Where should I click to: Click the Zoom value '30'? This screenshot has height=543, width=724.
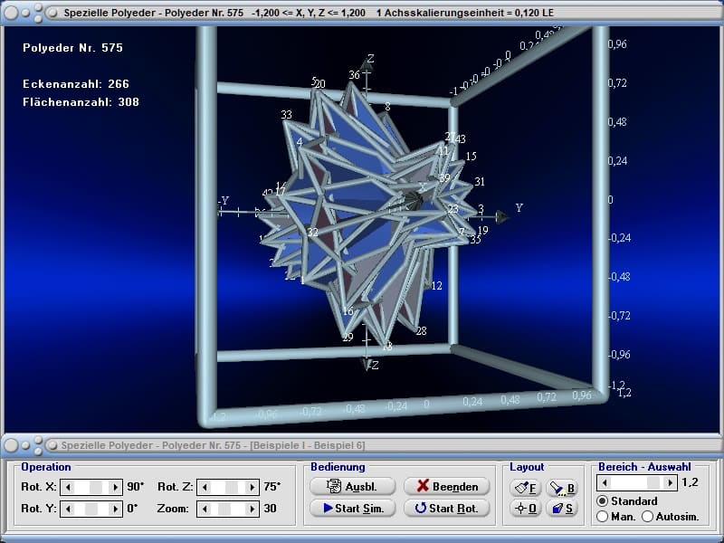point(270,509)
